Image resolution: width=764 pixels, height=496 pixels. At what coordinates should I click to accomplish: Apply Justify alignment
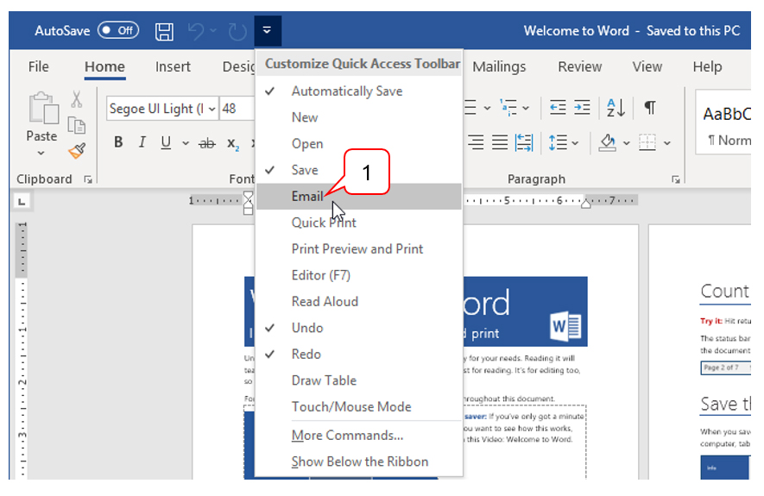[500, 142]
